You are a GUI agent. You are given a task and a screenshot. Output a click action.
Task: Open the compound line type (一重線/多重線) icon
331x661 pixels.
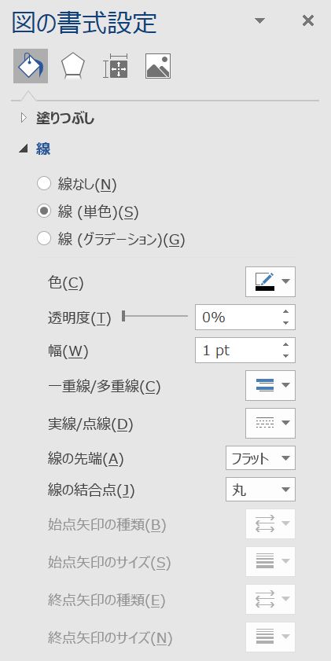pyautogui.click(x=270, y=385)
